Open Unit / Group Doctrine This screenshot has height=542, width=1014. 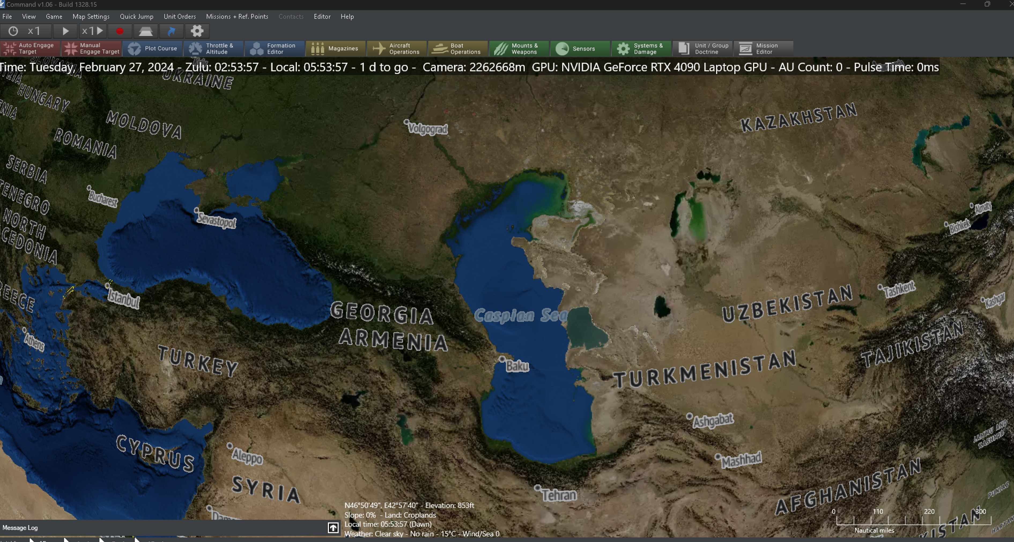pyautogui.click(x=702, y=49)
